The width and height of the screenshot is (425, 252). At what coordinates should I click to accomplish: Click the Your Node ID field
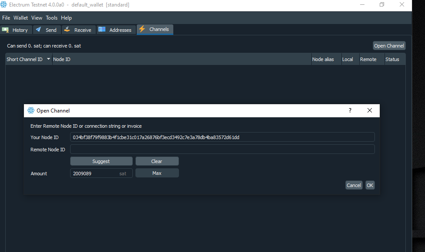(222, 137)
